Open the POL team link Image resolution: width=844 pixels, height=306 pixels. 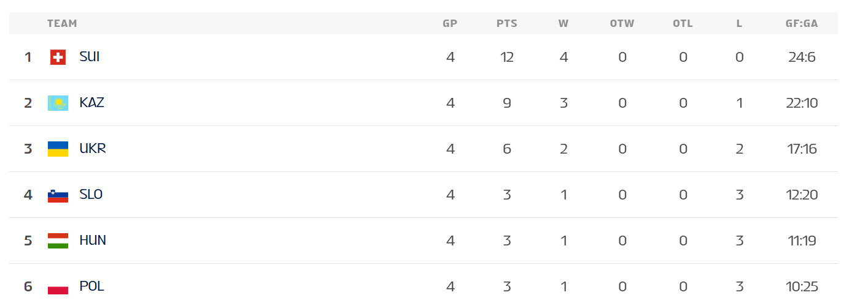[92, 286]
